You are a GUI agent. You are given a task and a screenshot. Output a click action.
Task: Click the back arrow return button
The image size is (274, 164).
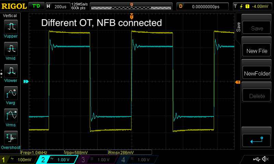[257, 140]
